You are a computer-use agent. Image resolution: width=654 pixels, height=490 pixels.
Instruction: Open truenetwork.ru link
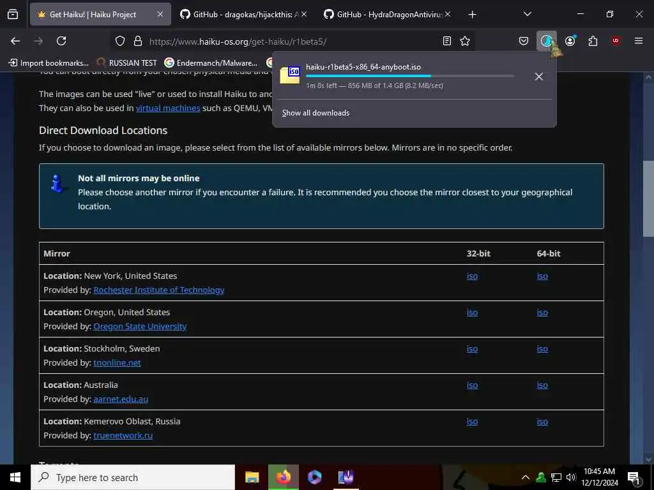123,435
